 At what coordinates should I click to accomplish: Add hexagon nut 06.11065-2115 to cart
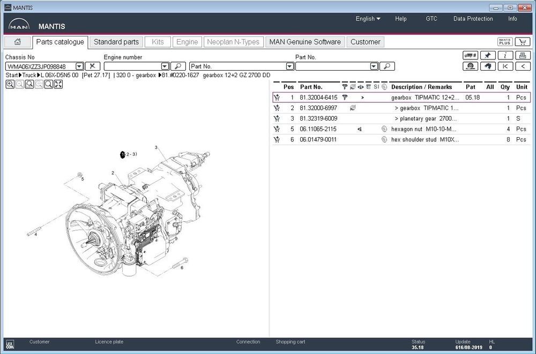click(277, 129)
